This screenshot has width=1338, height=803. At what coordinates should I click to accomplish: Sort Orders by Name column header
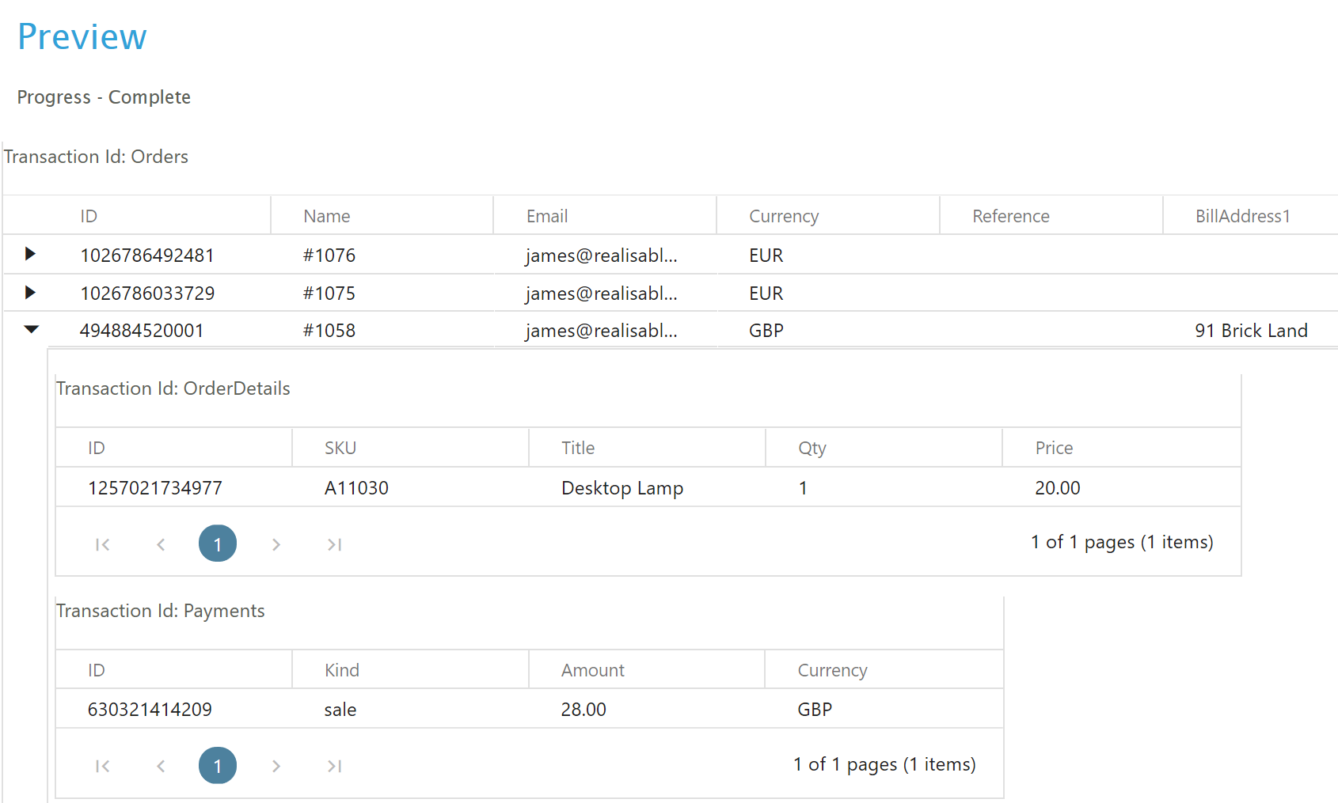326,216
